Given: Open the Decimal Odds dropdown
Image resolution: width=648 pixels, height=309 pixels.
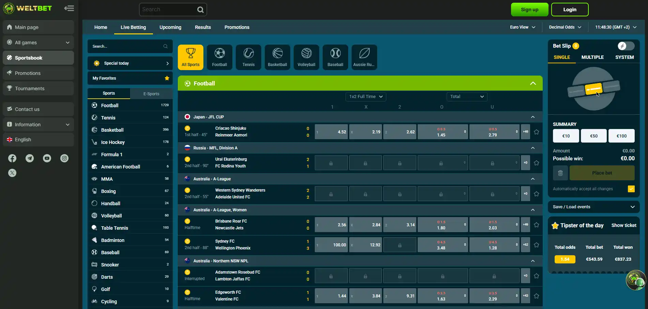Looking at the screenshot, I should point(565,27).
